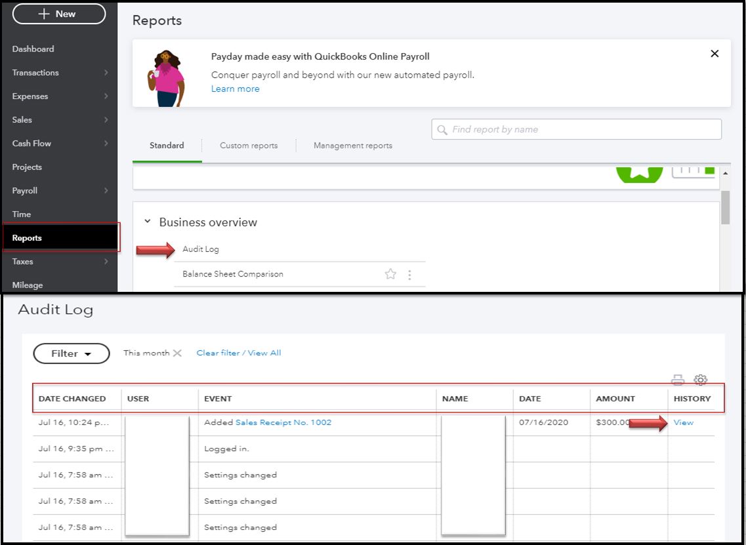The width and height of the screenshot is (746, 545).
Task: Expand the Payroll sidebar menu
Action: point(24,190)
